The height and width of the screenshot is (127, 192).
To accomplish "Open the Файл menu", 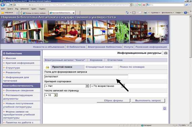I will (3, 9).
